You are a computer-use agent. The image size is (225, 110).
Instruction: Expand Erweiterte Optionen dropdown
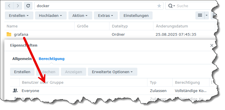[x=113, y=72]
